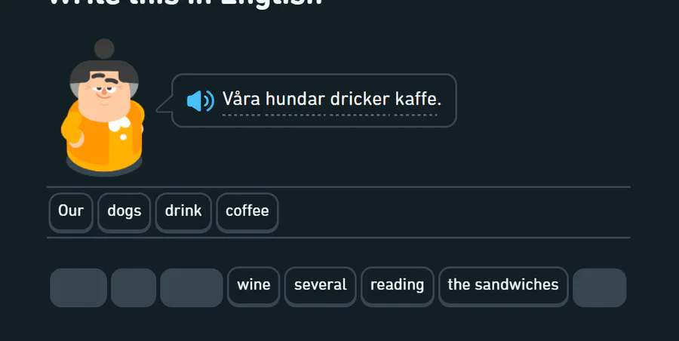Click the empty gray slot directly before "wine"

pyautogui.click(x=192, y=287)
